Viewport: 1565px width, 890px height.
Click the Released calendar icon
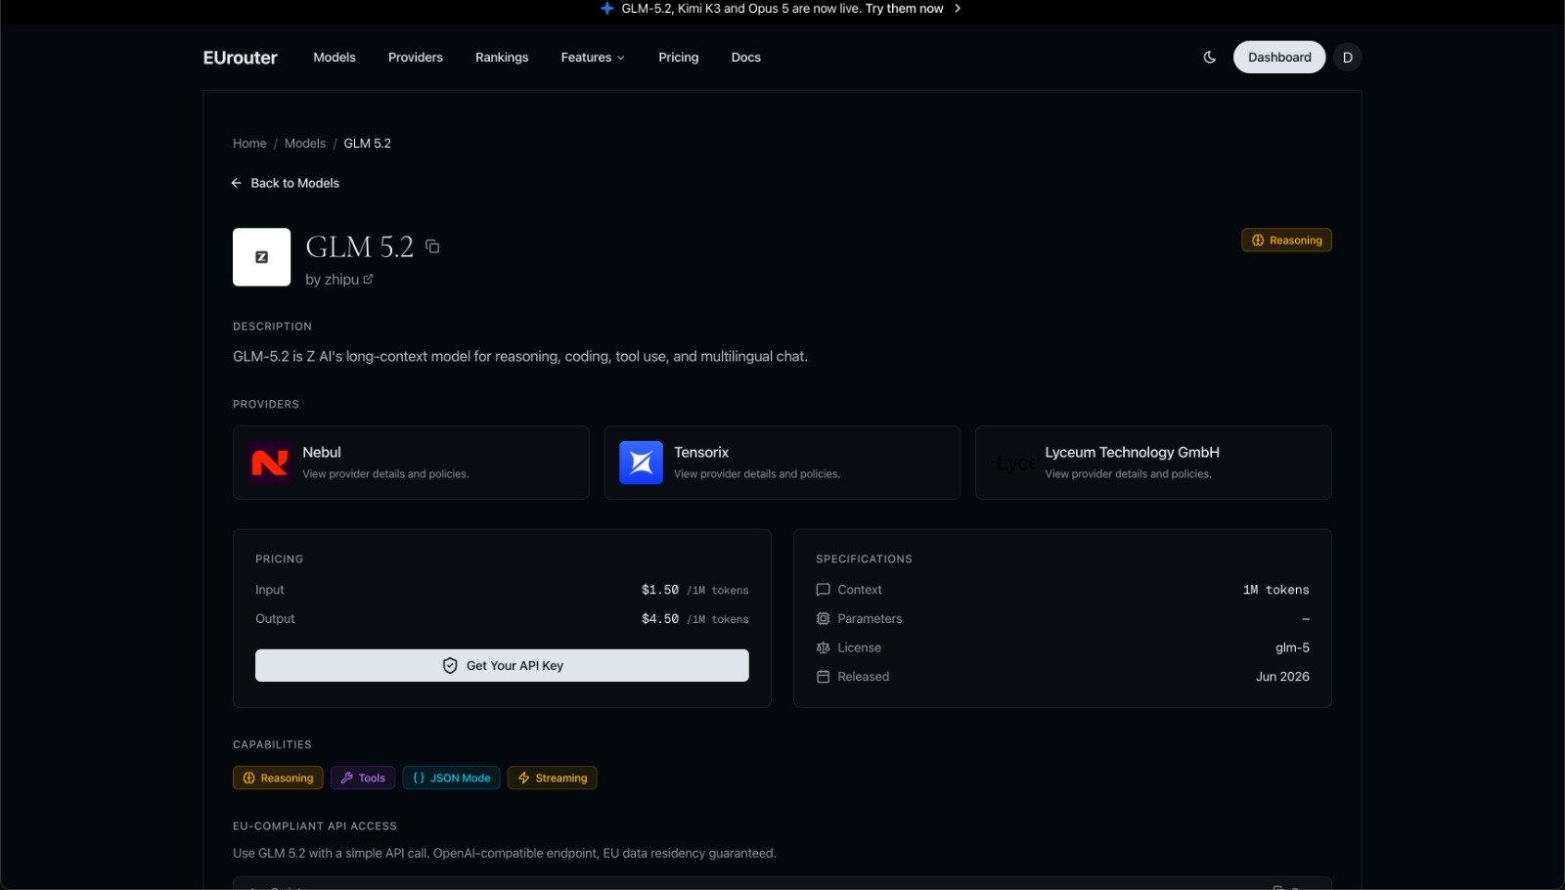(x=823, y=677)
